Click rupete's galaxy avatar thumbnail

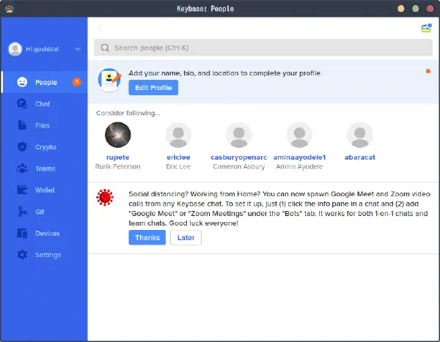coord(118,135)
